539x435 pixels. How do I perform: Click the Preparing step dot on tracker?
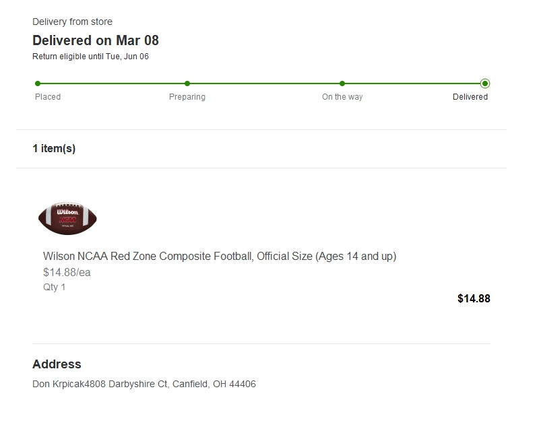187,83
